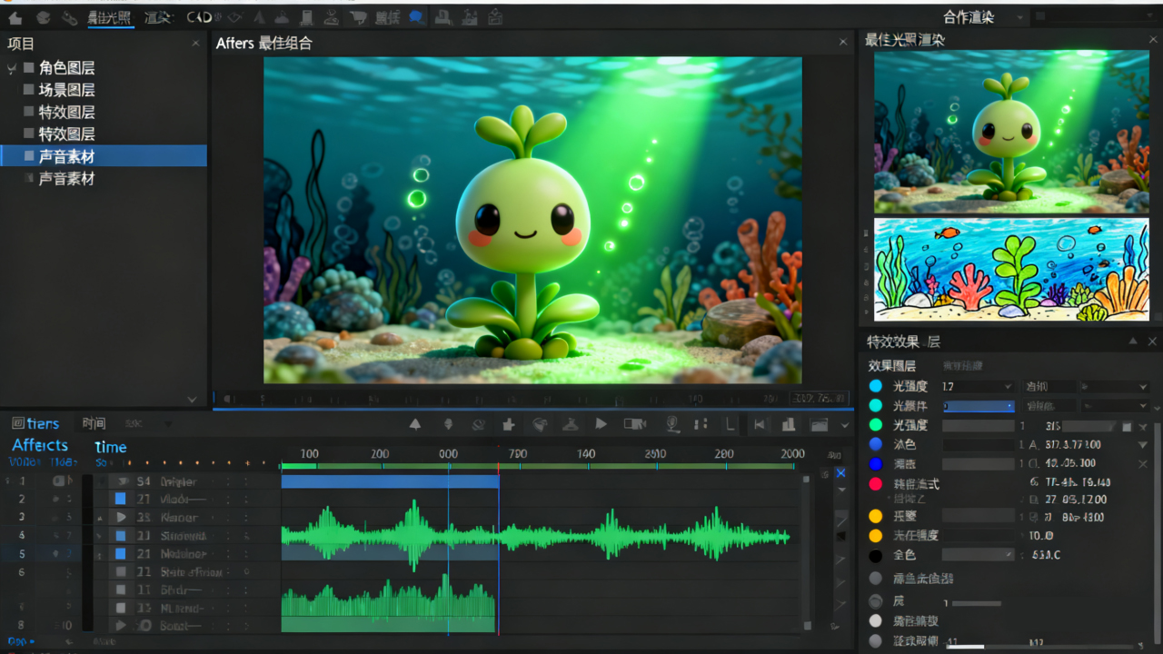The image size is (1163, 654).
Task: Open the 合作渲染 dropdown arrow
Action: pos(1019,17)
